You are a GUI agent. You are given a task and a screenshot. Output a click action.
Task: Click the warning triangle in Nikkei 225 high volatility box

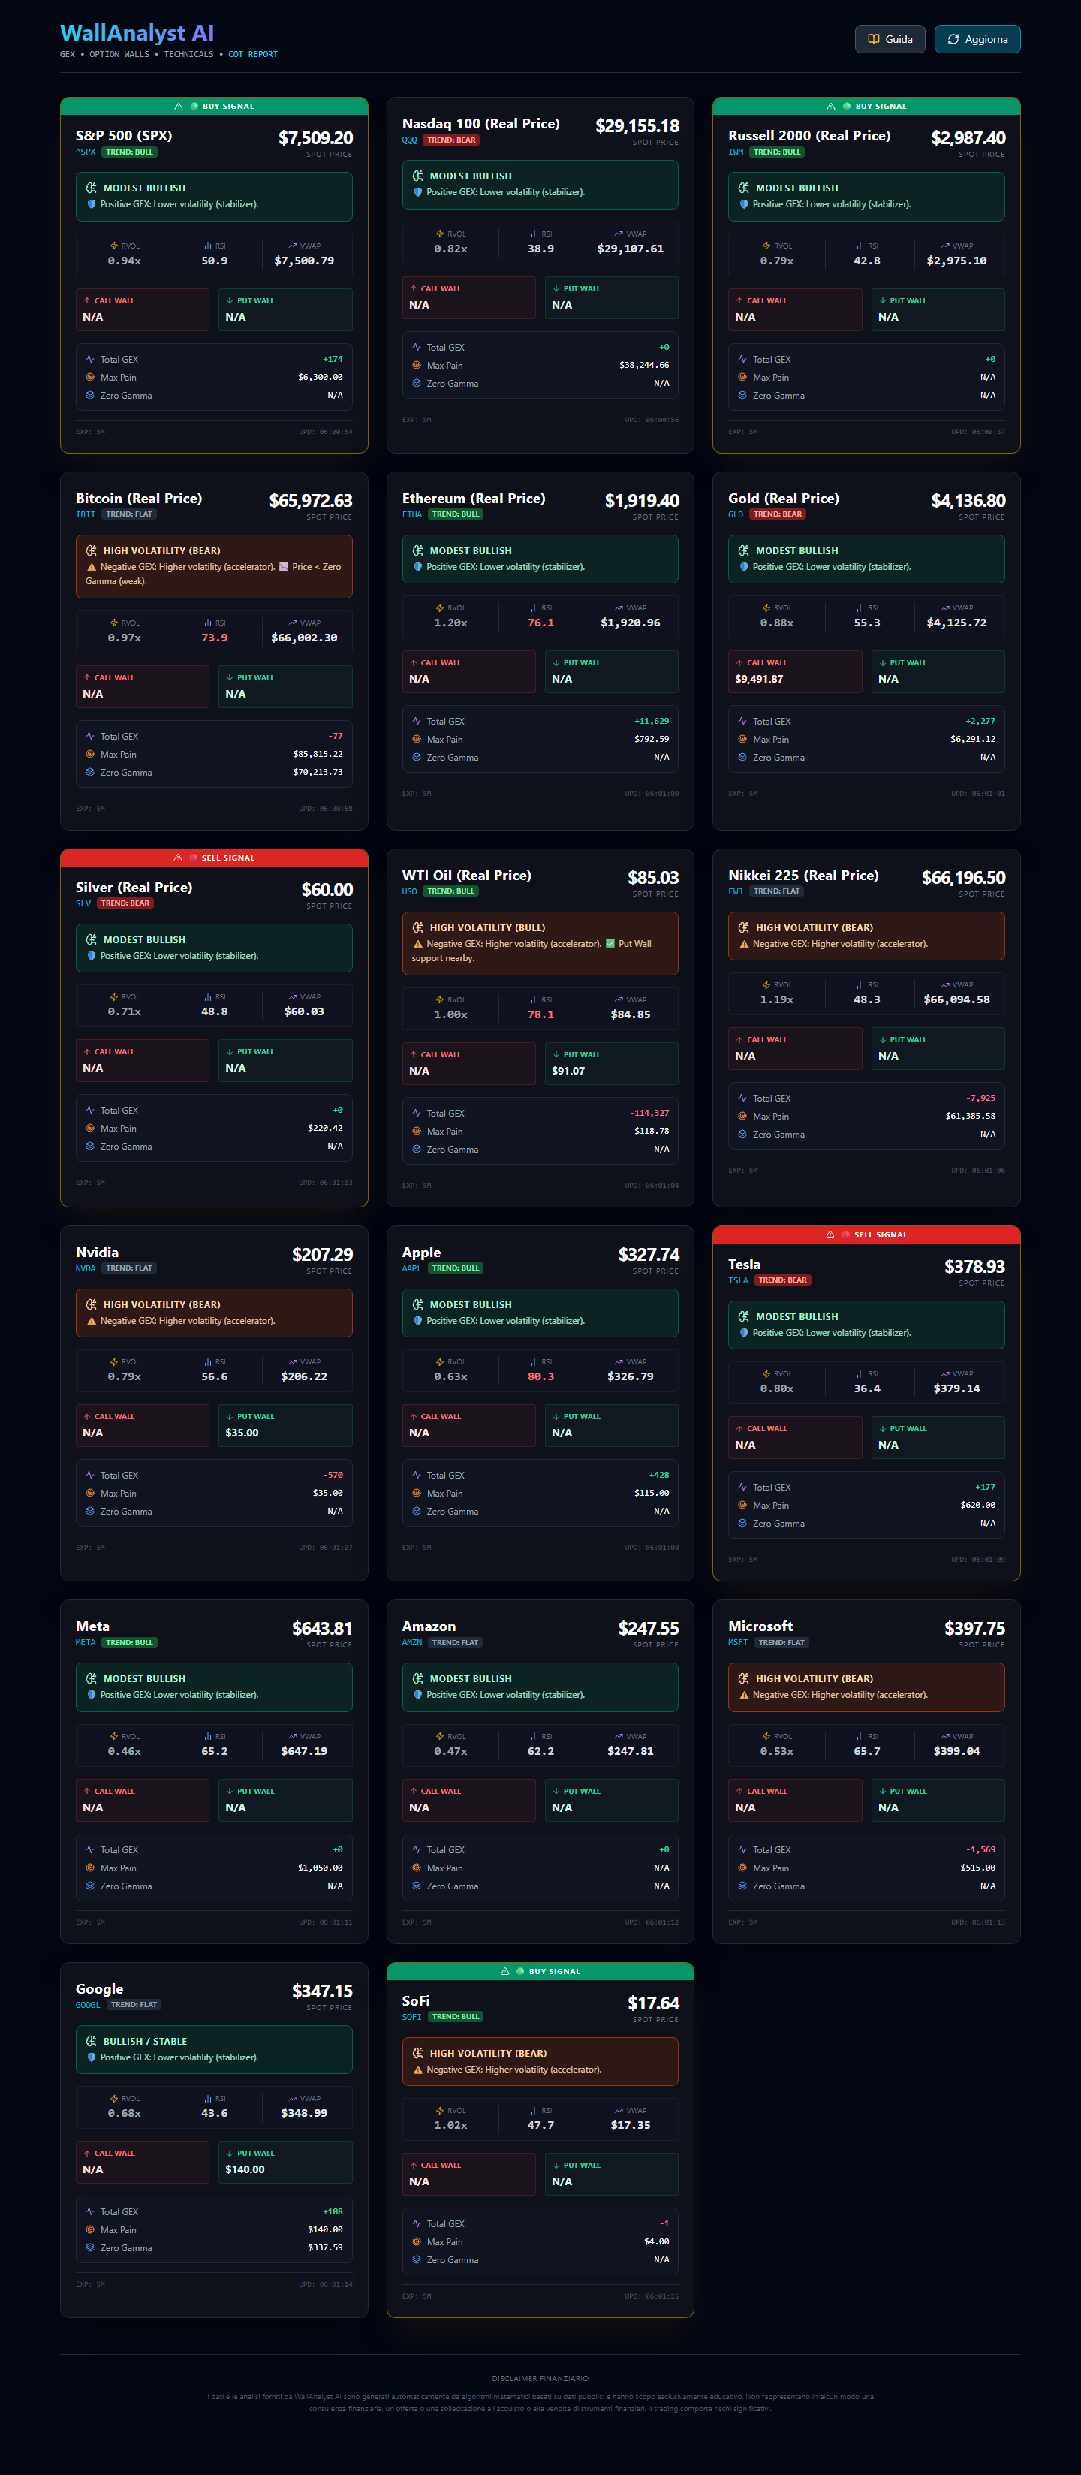point(744,945)
